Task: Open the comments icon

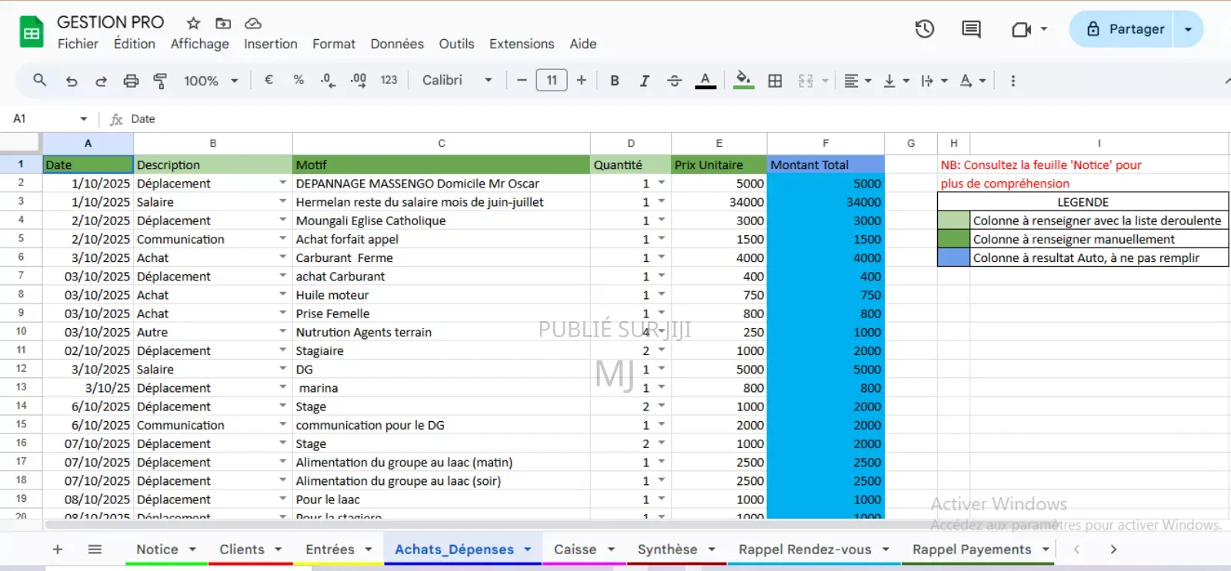Action: pyautogui.click(x=971, y=29)
